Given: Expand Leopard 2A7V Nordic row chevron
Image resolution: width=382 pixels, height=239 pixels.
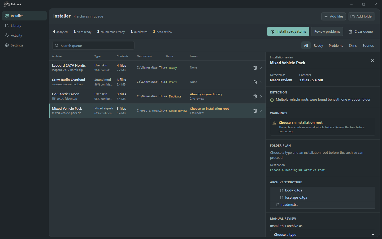Looking at the screenshot, I should pos(261,68).
